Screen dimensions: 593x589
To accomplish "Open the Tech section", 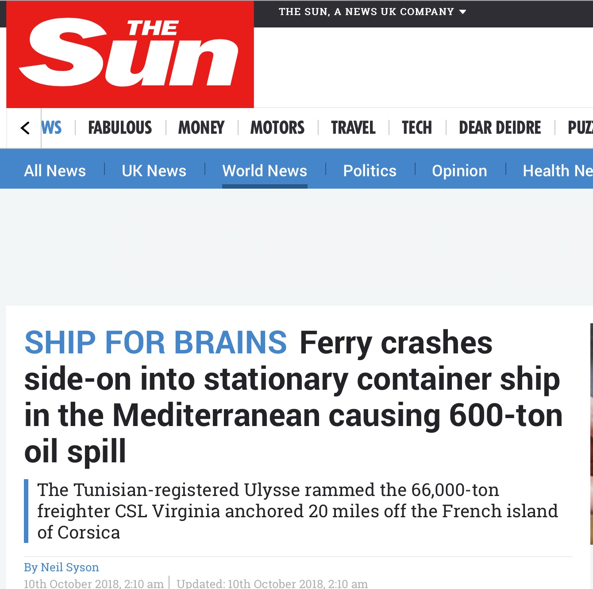I will pos(416,128).
